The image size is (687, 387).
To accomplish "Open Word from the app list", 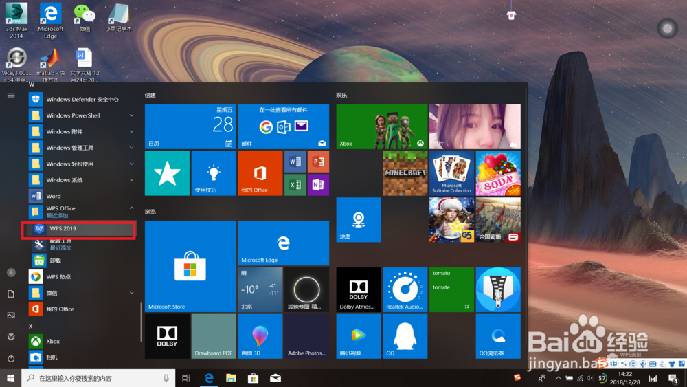I will 82,196.
